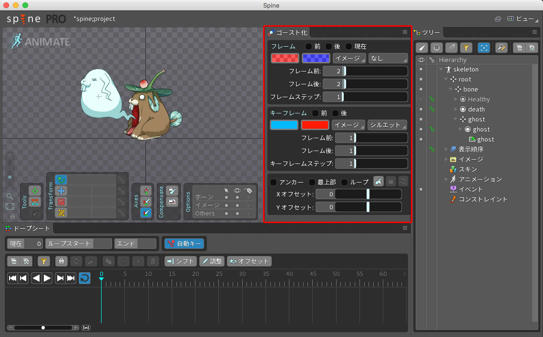543x337 pixels.
Task: Select the Shear transform tool
Action: pos(61,213)
